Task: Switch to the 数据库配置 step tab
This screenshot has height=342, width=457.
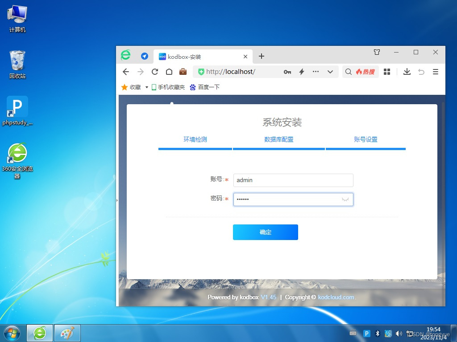Action: tap(278, 139)
